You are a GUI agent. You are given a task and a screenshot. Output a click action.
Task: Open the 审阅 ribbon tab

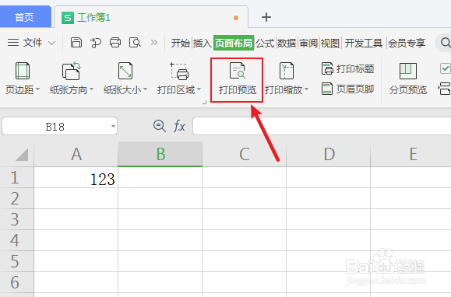pos(308,44)
